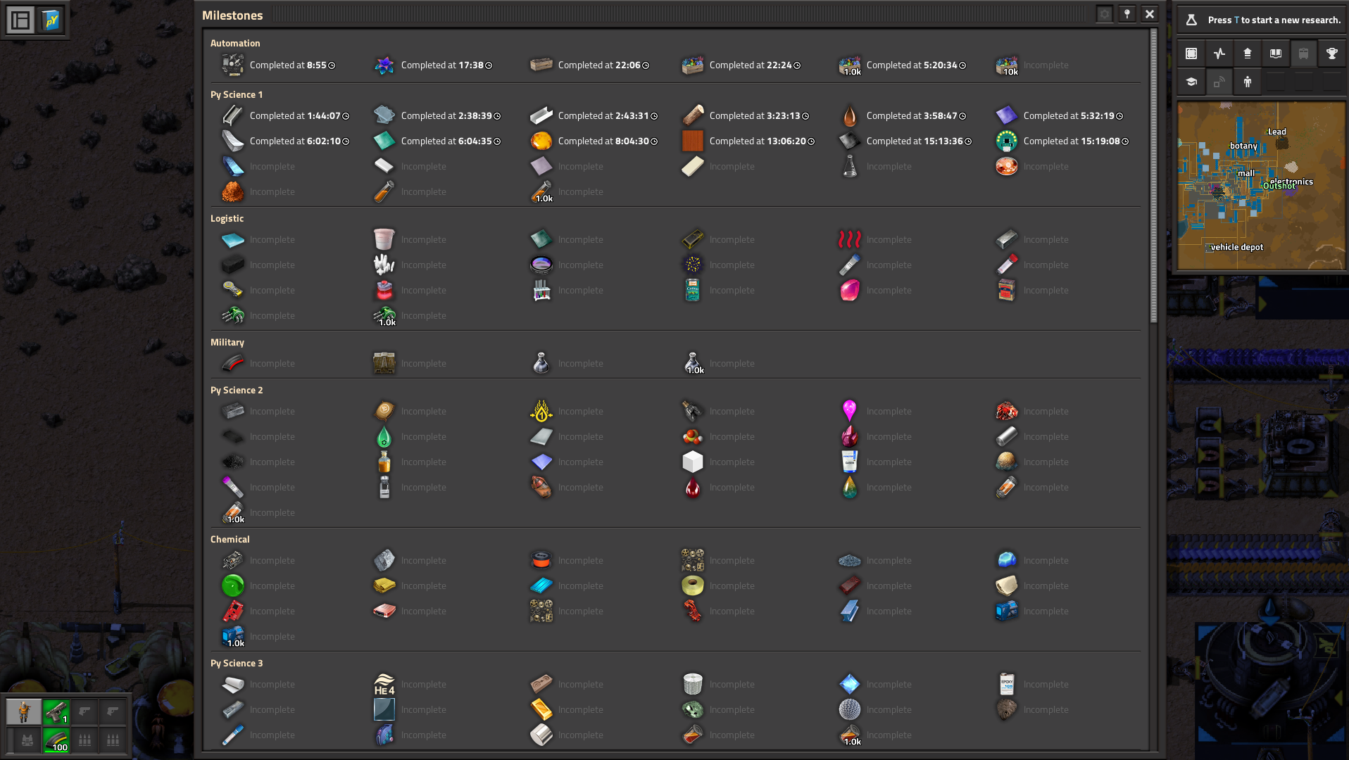Click the graduation cap tips icon

(x=1191, y=82)
